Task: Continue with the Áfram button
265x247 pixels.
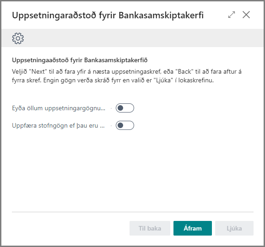Action: [193, 228]
